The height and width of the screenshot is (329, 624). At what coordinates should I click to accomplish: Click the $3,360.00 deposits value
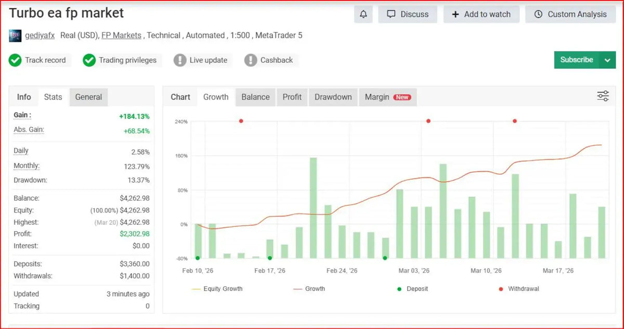(x=135, y=264)
